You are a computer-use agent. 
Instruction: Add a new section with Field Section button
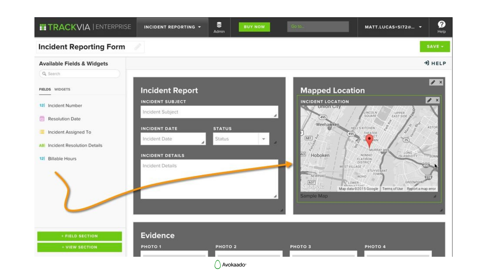tap(79, 236)
